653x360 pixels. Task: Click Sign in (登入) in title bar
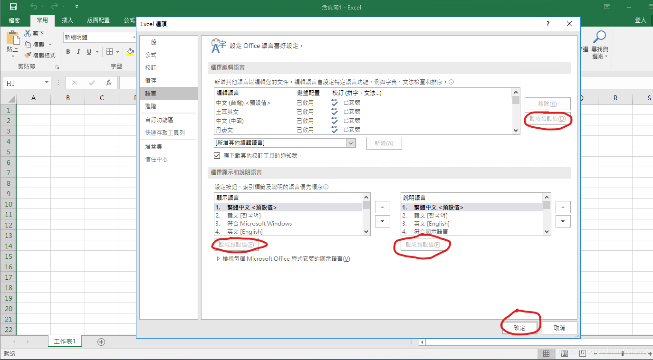tap(641, 20)
